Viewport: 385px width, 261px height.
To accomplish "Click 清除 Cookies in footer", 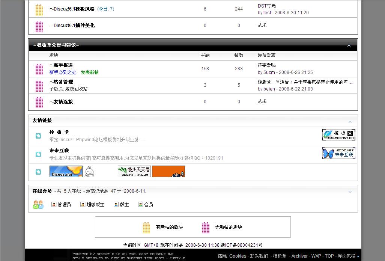I will (232, 256).
